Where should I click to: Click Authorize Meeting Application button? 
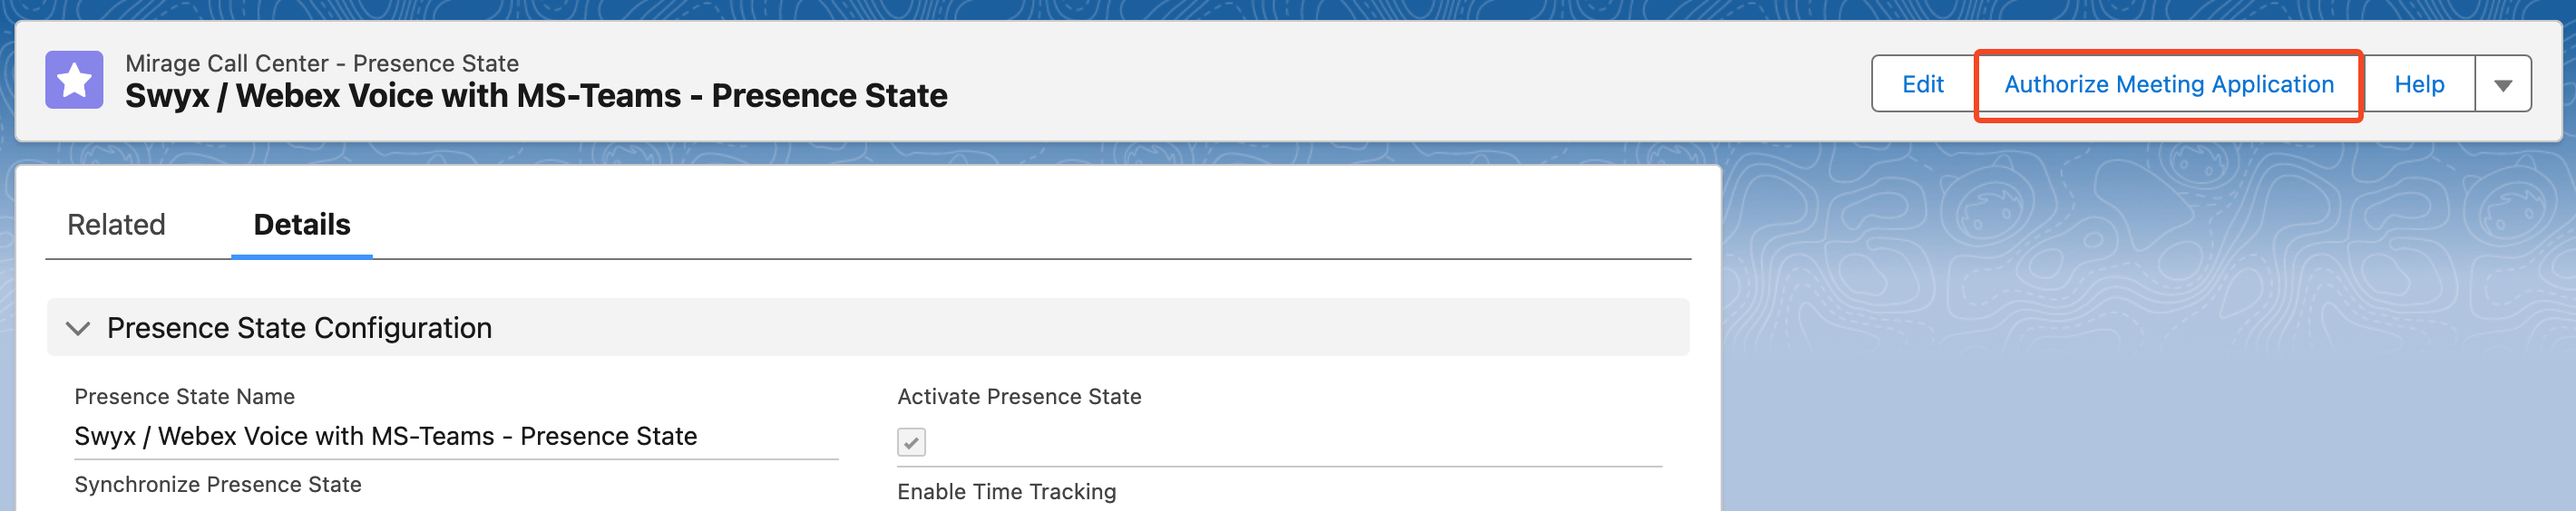[x=2168, y=84]
